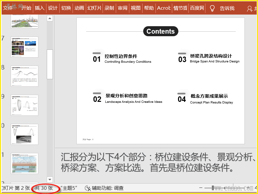The width and height of the screenshot is (258, 194).
Task: Select slide 11 thumbnail with bridge elevation
Action: (25, 163)
